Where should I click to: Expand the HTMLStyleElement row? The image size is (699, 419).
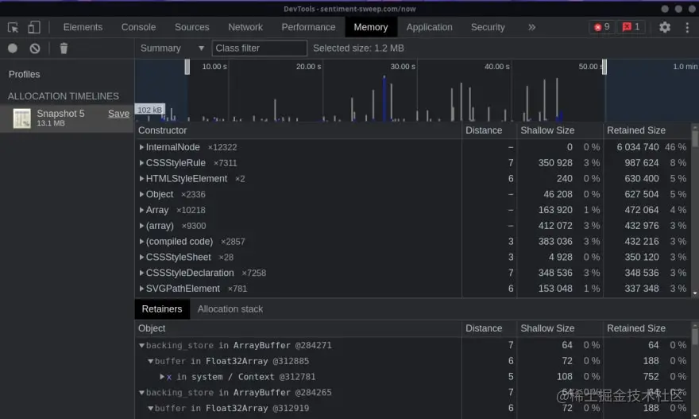(141, 178)
